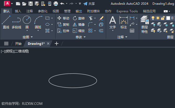Screen dimensions: 175x108
Task: Redo the previous action
Action: coord(72,4)
